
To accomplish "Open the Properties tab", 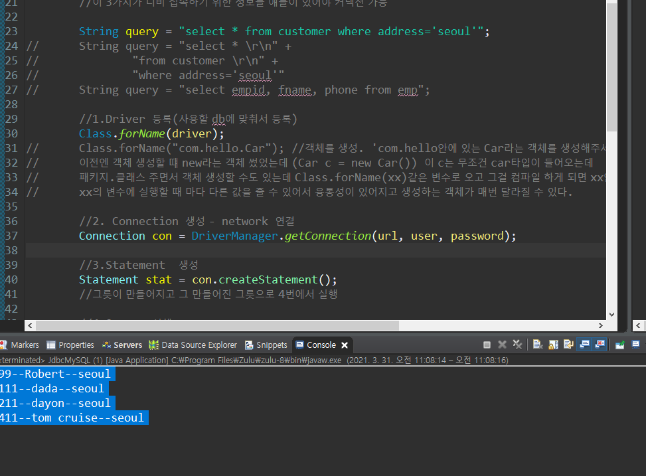I will coord(70,345).
